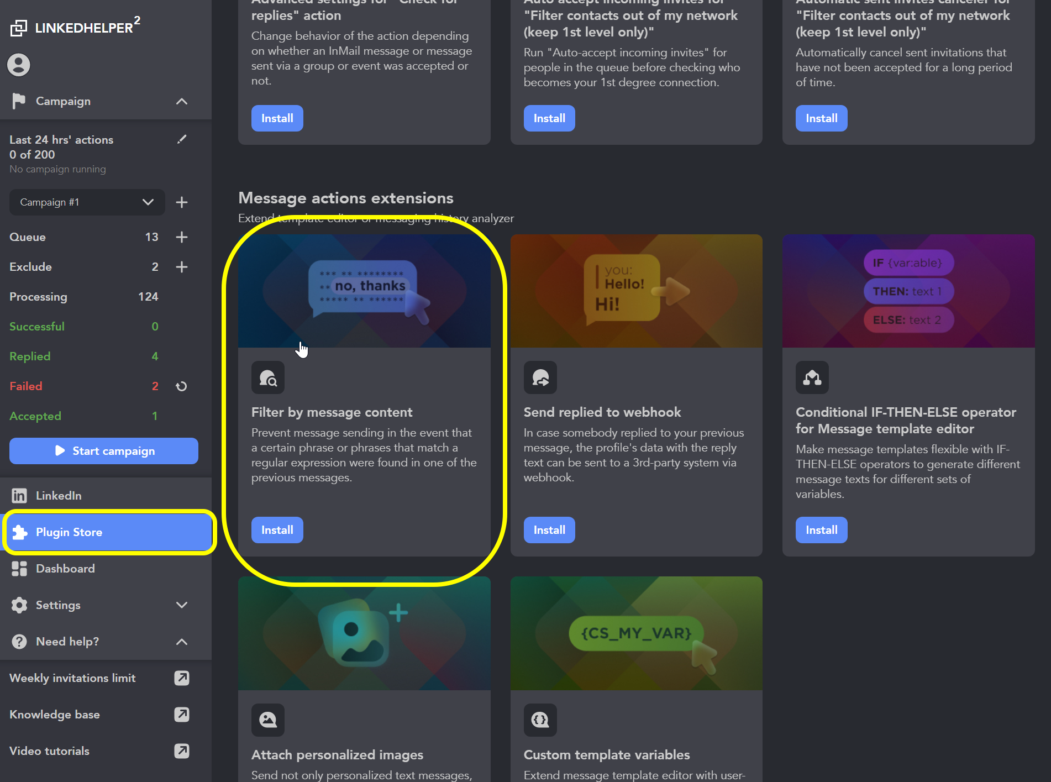
Task: Click the Filter by message content title
Action: pyautogui.click(x=332, y=412)
